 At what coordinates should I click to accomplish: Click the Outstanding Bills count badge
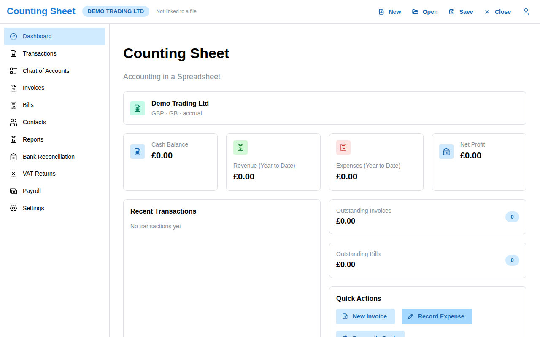click(x=512, y=260)
